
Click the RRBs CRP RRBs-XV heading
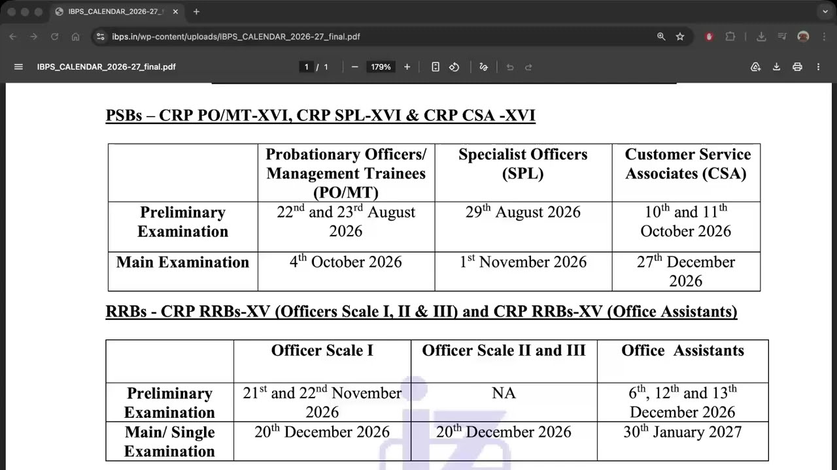[422, 311]
